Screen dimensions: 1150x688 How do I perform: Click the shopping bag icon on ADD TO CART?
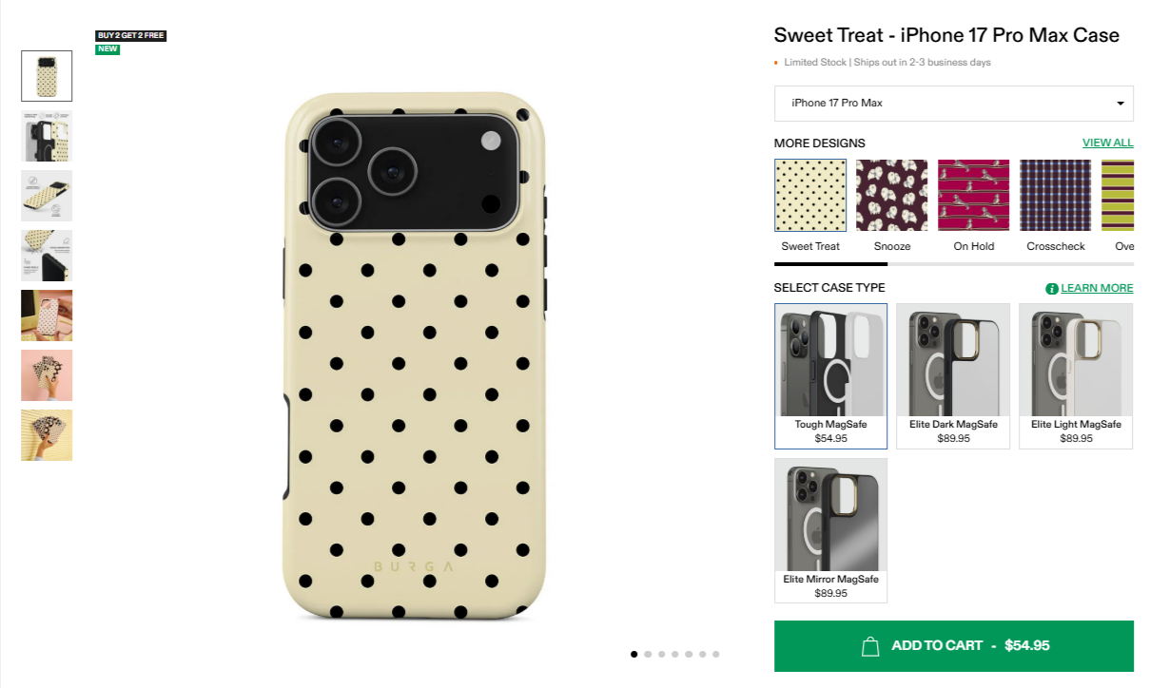tap(870, 645)
